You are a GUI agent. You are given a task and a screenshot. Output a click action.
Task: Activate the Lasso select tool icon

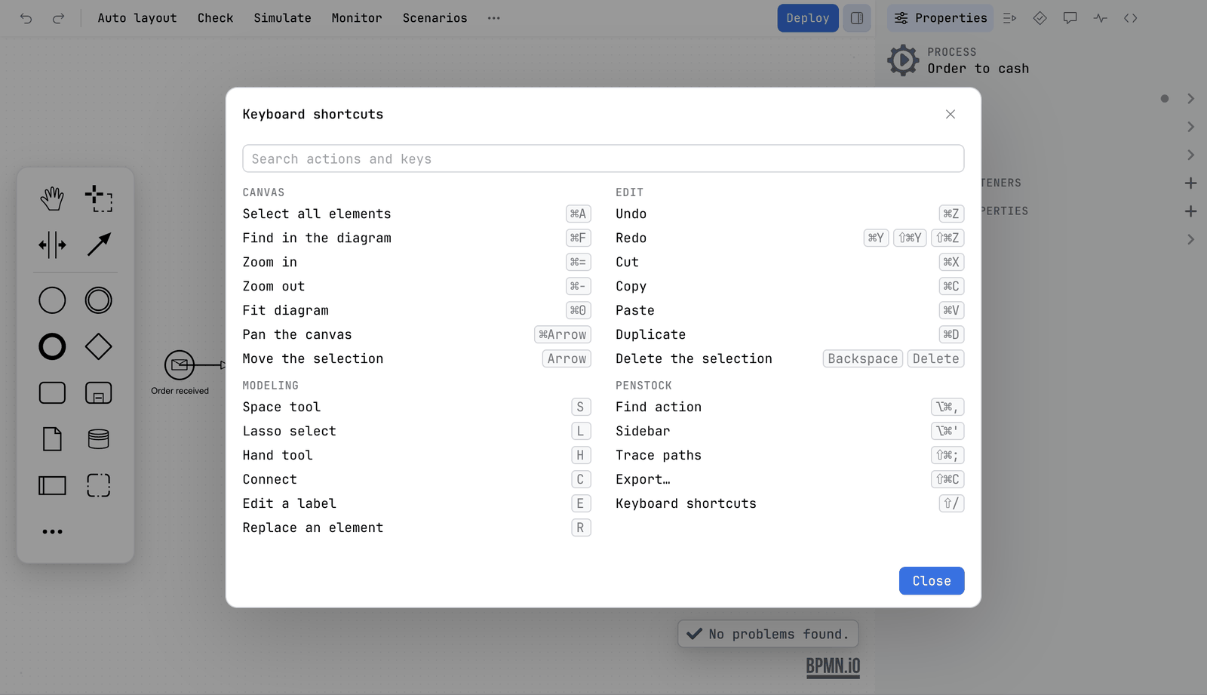[99, 199]
